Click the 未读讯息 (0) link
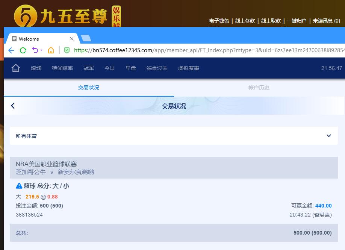This screenshot has width=345, height=250. (x=326, y=21)
